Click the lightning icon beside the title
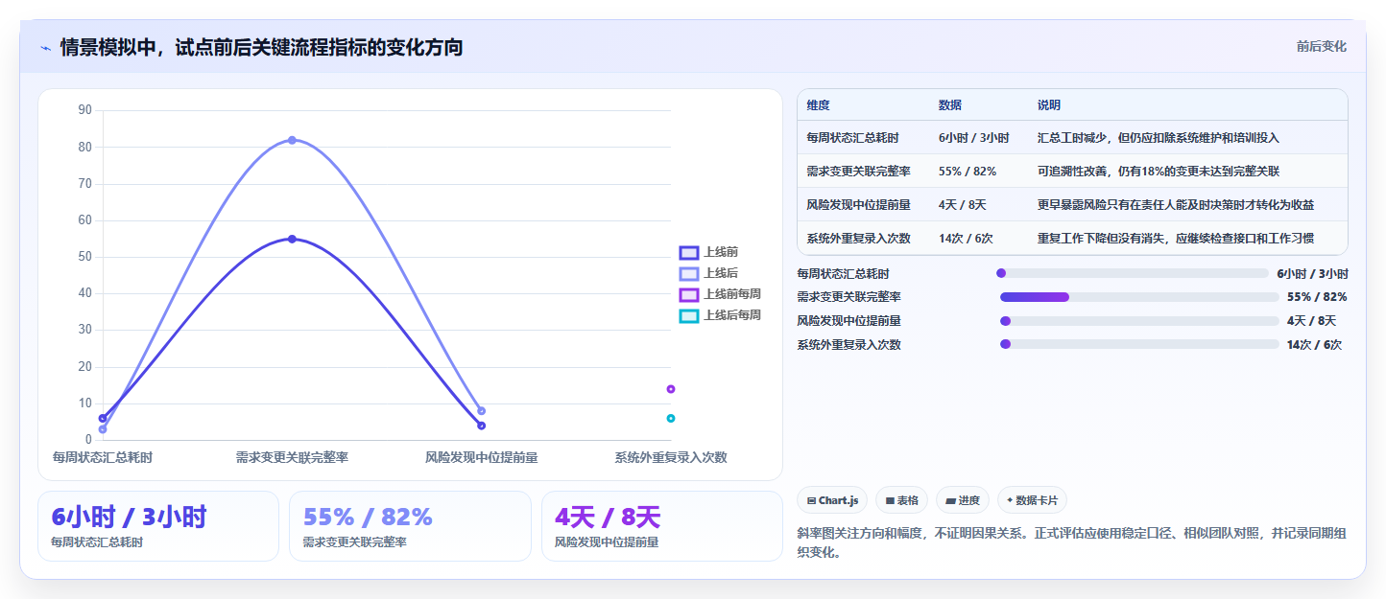 click(x=46, y=48)
